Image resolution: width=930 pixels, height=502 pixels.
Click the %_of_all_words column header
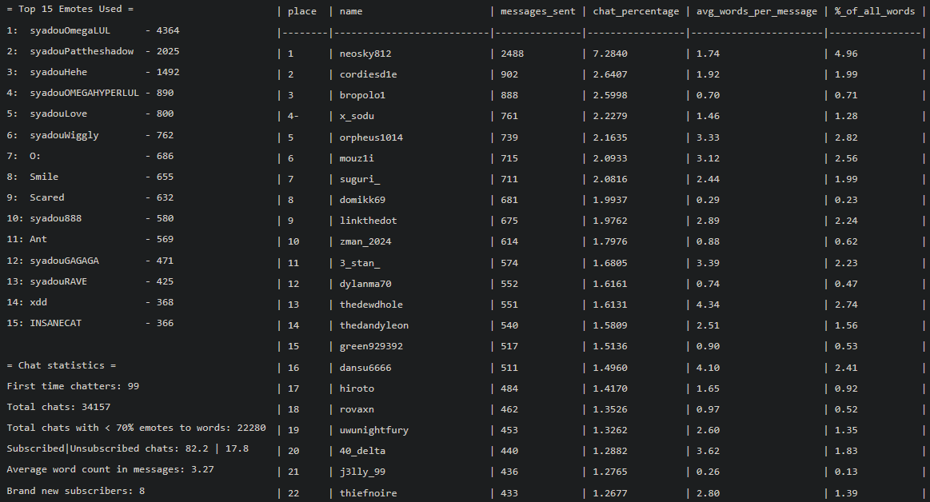[874, 11]
